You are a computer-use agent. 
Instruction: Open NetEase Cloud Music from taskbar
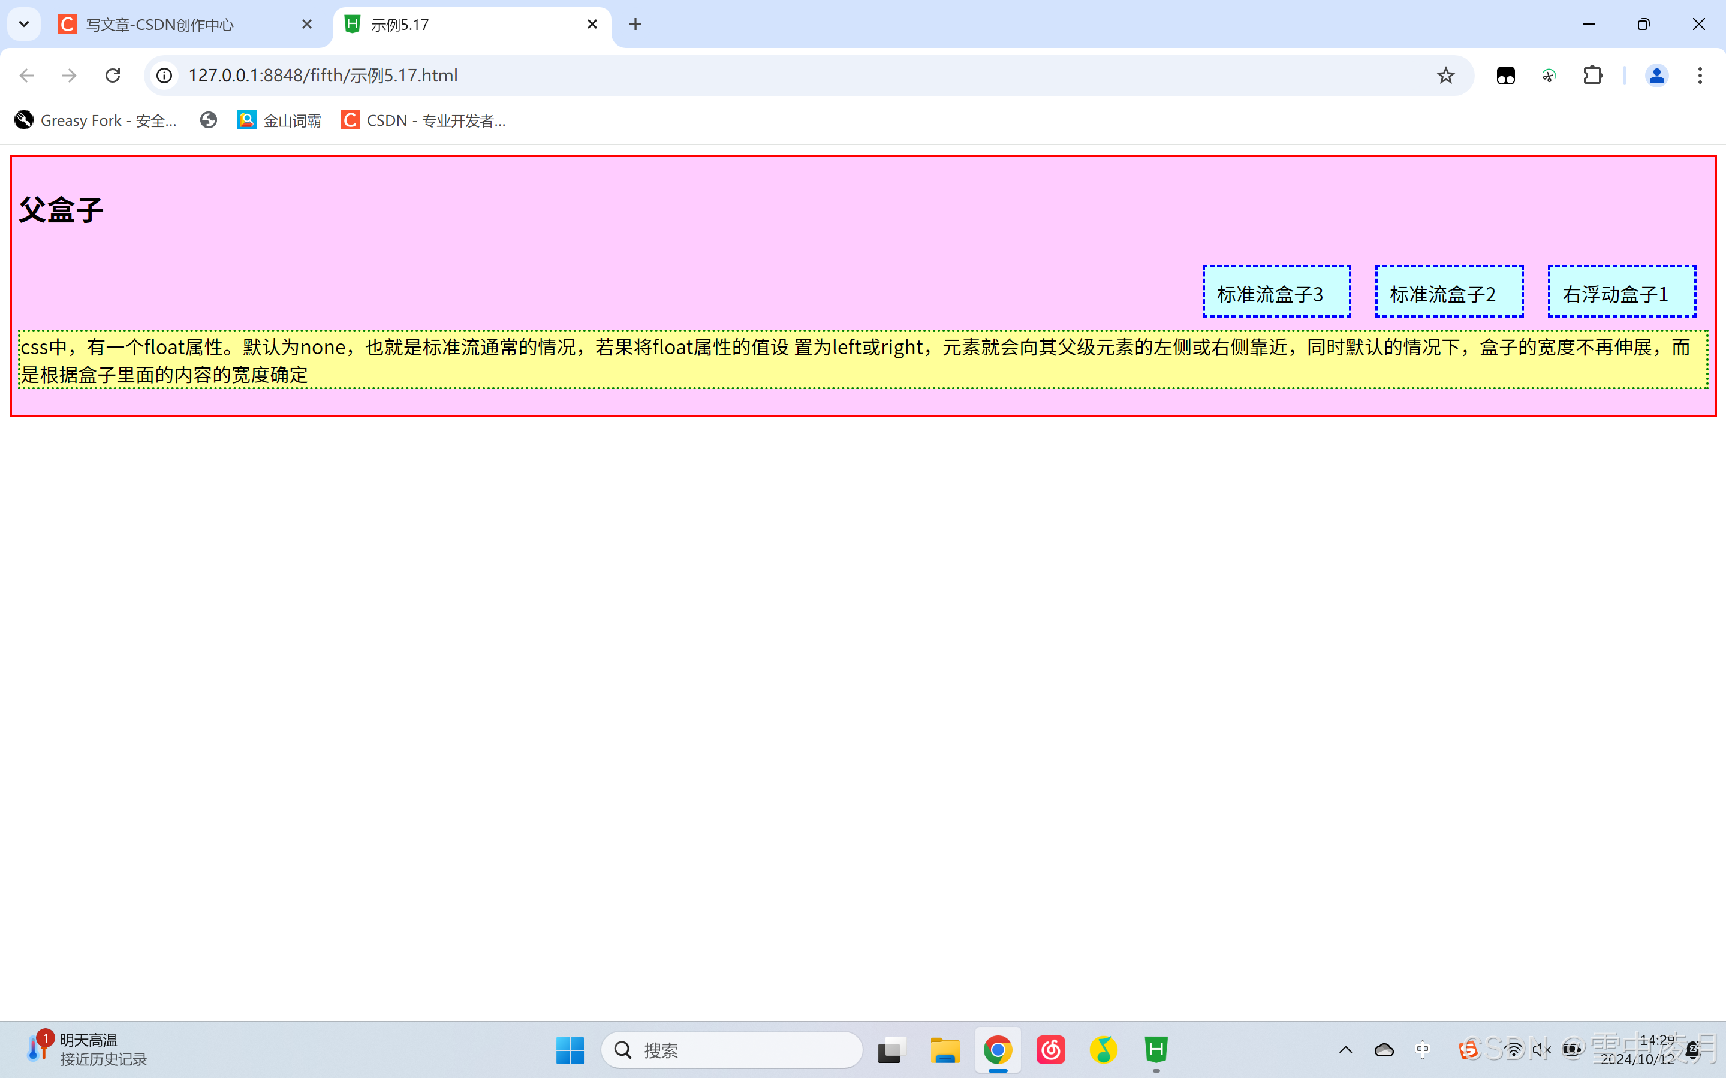[x=1050, y=1049]
